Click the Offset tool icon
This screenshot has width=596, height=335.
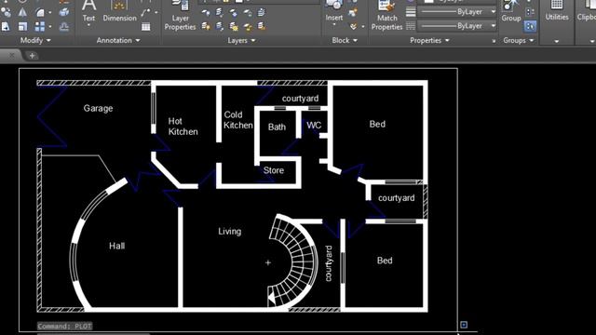(64, 27)
